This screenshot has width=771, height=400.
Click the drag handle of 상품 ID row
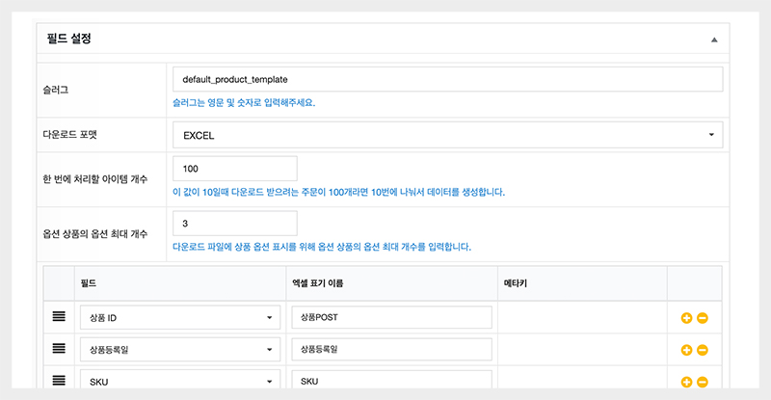coord(59,318)
